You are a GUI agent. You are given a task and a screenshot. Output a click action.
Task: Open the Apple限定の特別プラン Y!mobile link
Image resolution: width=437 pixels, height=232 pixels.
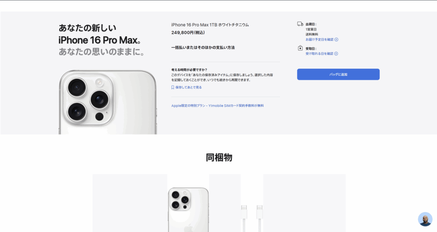(217, 106)
